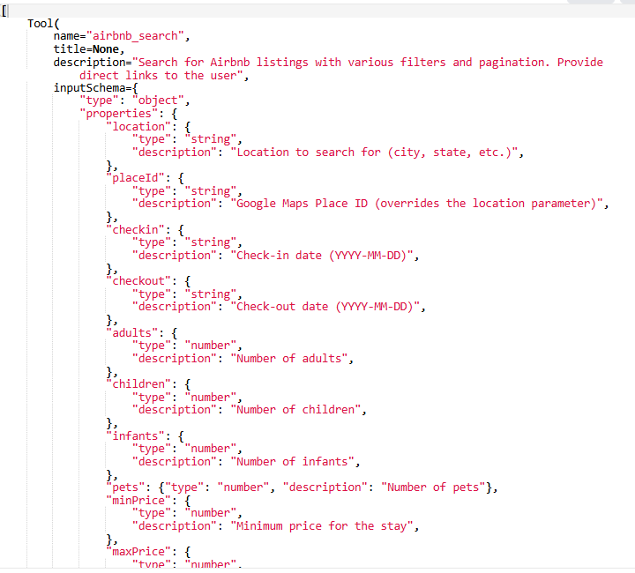Click the inputSchema={ line

pyautogui.click(x=96, y=88)
